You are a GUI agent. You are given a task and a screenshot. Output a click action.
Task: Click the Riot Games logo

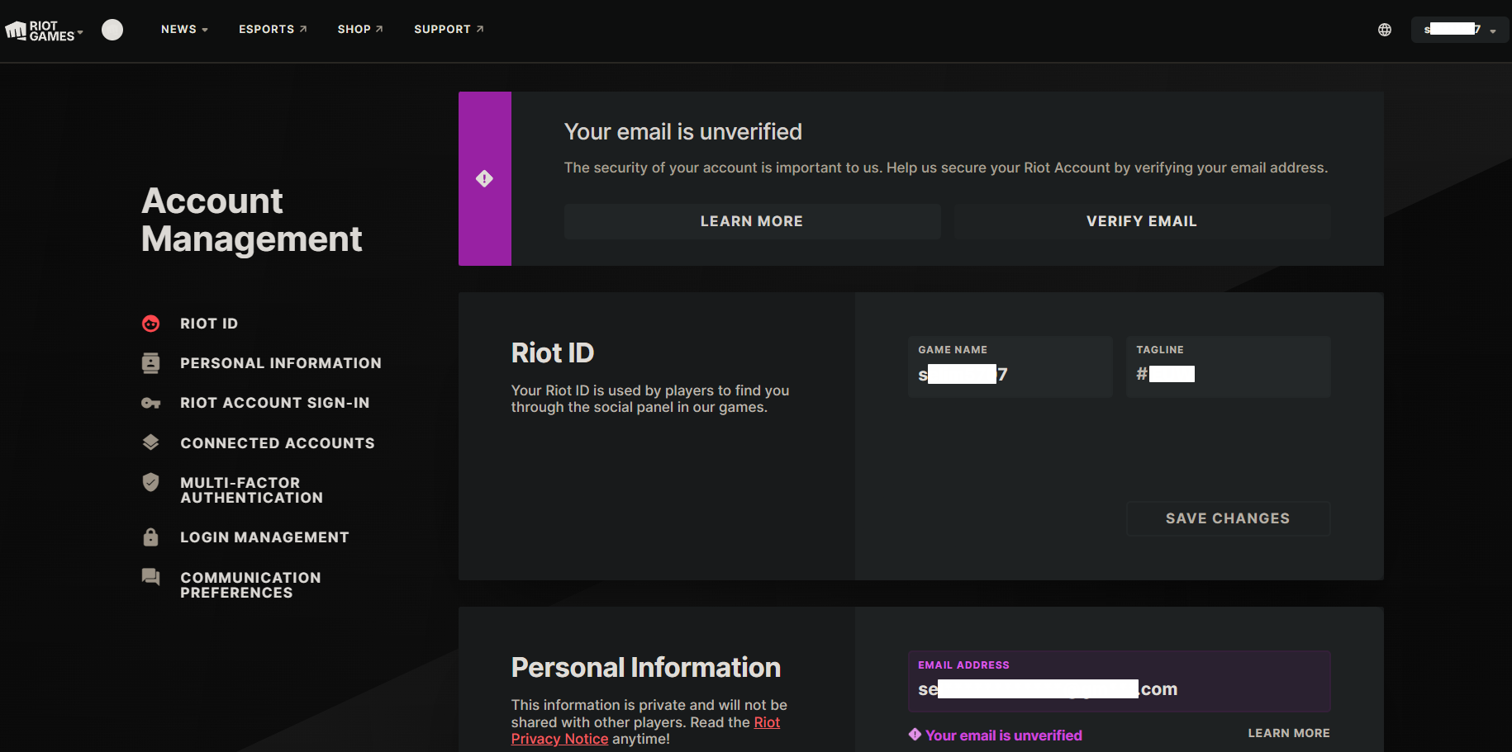pos(40,31)
